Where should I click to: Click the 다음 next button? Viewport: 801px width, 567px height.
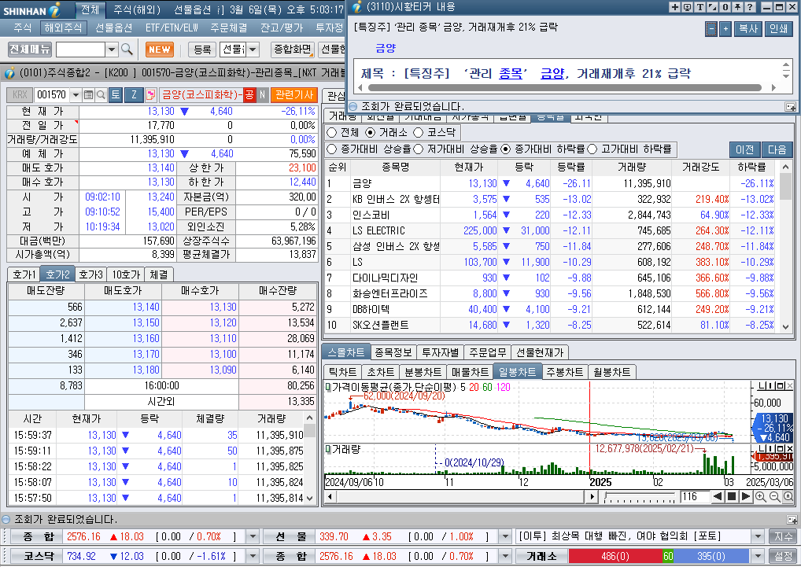(777, 149)
